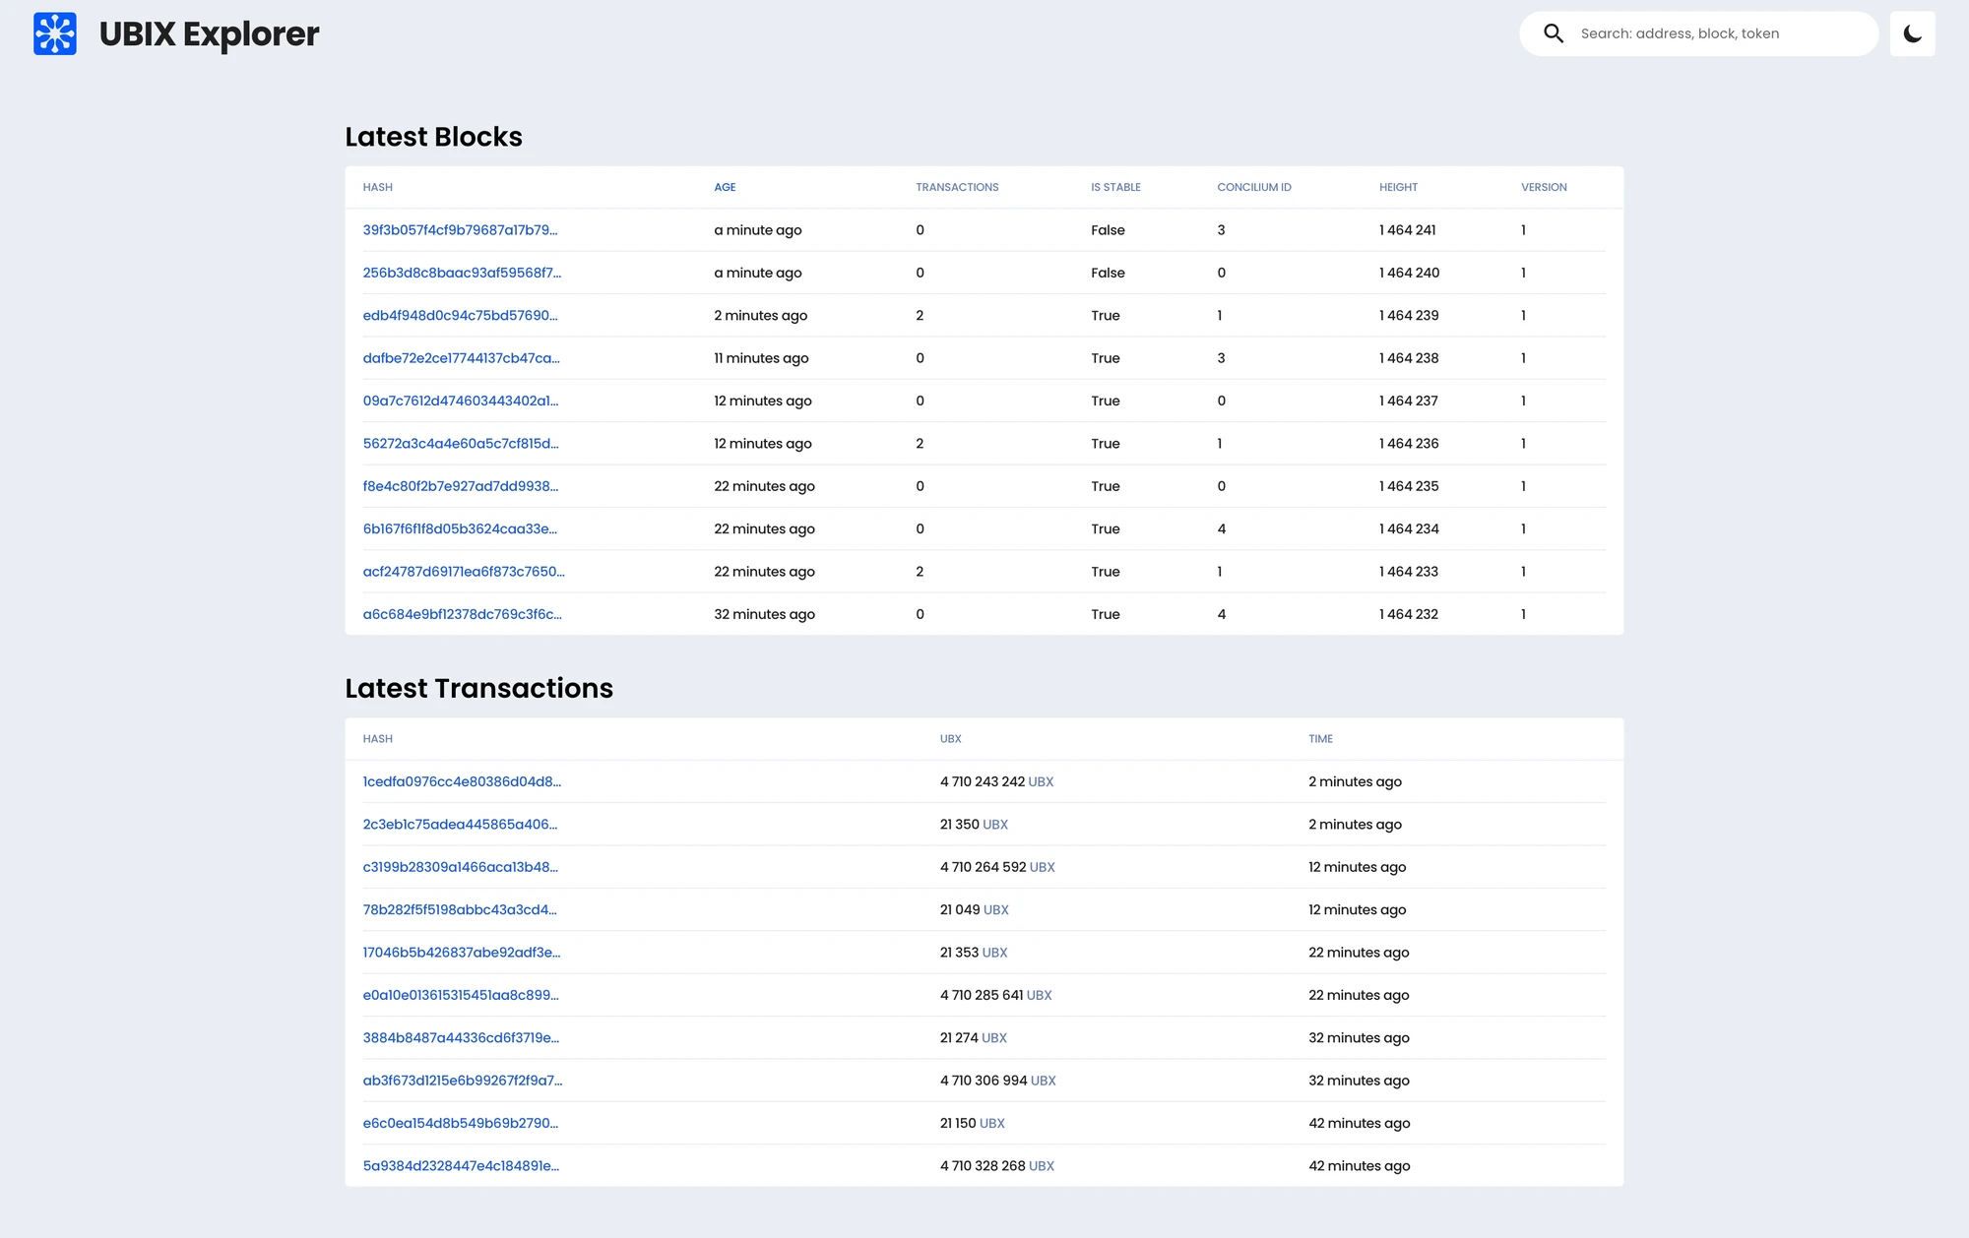The height and width of the screenshot is (1238, 1969).
Task: Click the IS STABLE column header
Action: pos(1115,187)
